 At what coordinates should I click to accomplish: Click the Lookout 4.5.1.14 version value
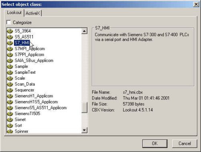point(138,110)
